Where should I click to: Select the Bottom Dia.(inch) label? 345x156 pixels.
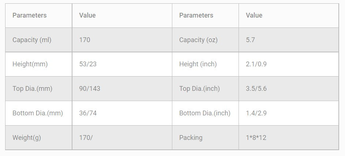tap(205, 113)
